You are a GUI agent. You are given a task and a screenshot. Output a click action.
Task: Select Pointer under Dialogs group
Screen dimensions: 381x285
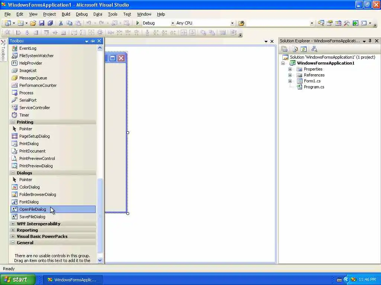click(53, 180)
